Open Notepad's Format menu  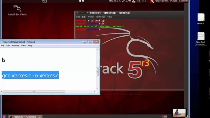(x=15, y=46)
